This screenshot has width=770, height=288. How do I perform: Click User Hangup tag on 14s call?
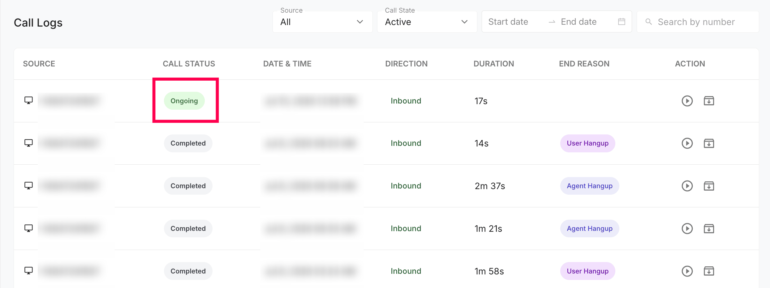click(x=587, y=143)
